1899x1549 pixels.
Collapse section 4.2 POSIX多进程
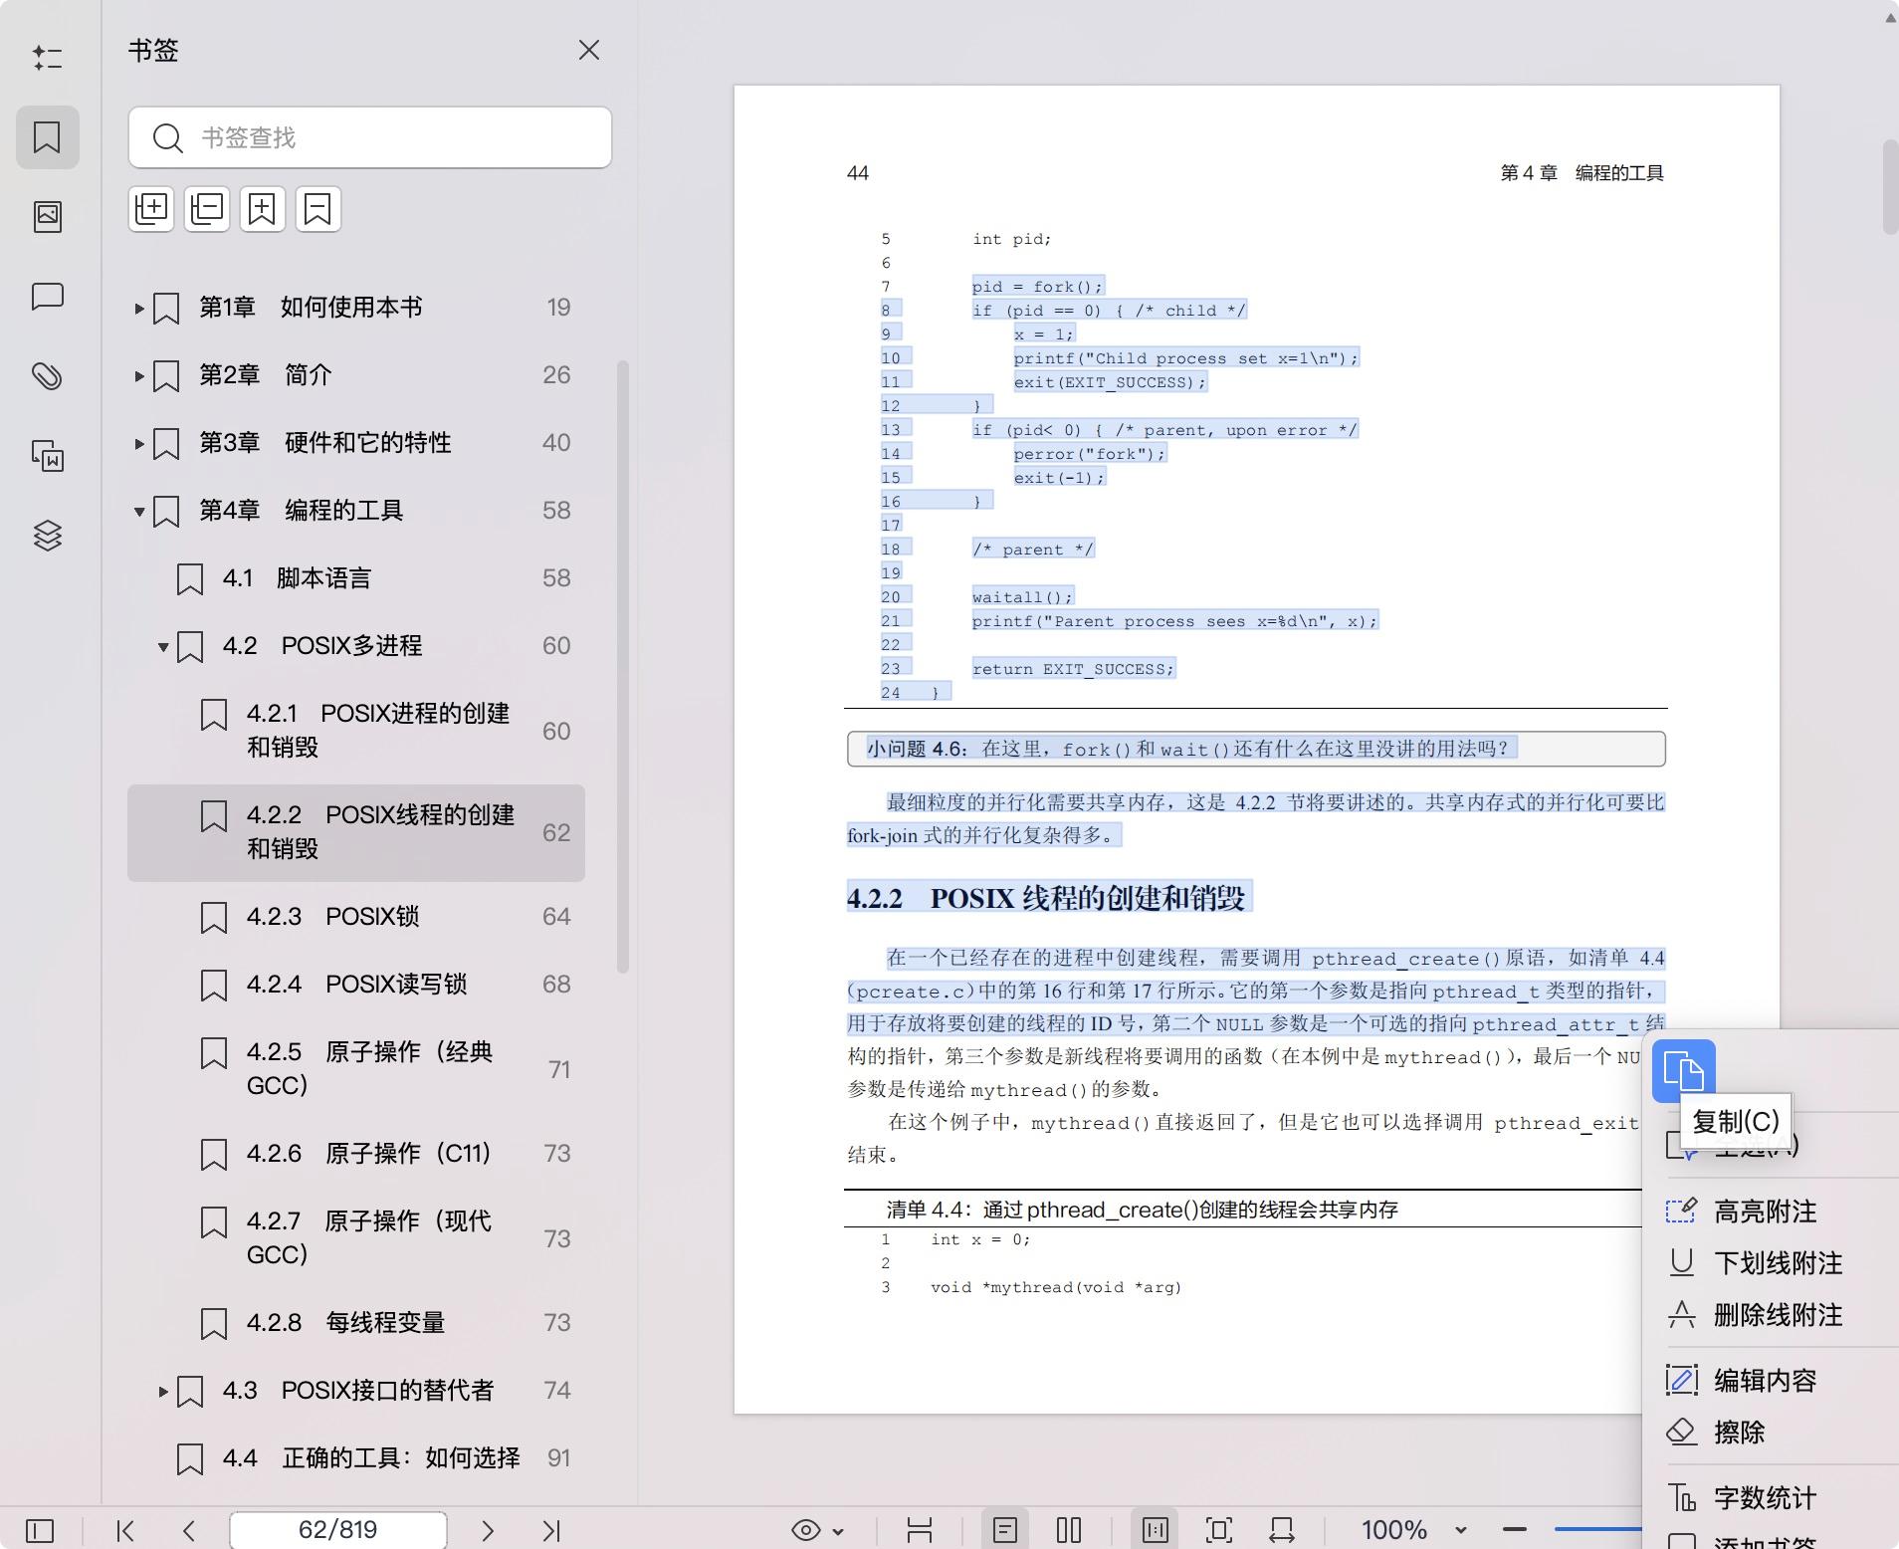(163, 647)
